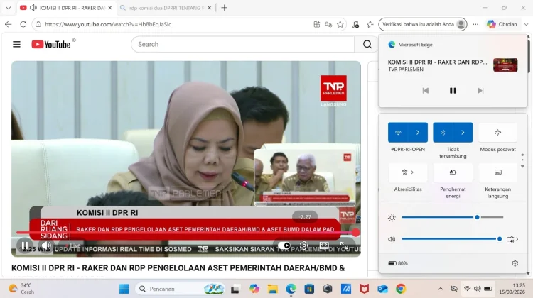Open the tab actions menu chevron
533x298 pixels.
(x=8, y=8)
